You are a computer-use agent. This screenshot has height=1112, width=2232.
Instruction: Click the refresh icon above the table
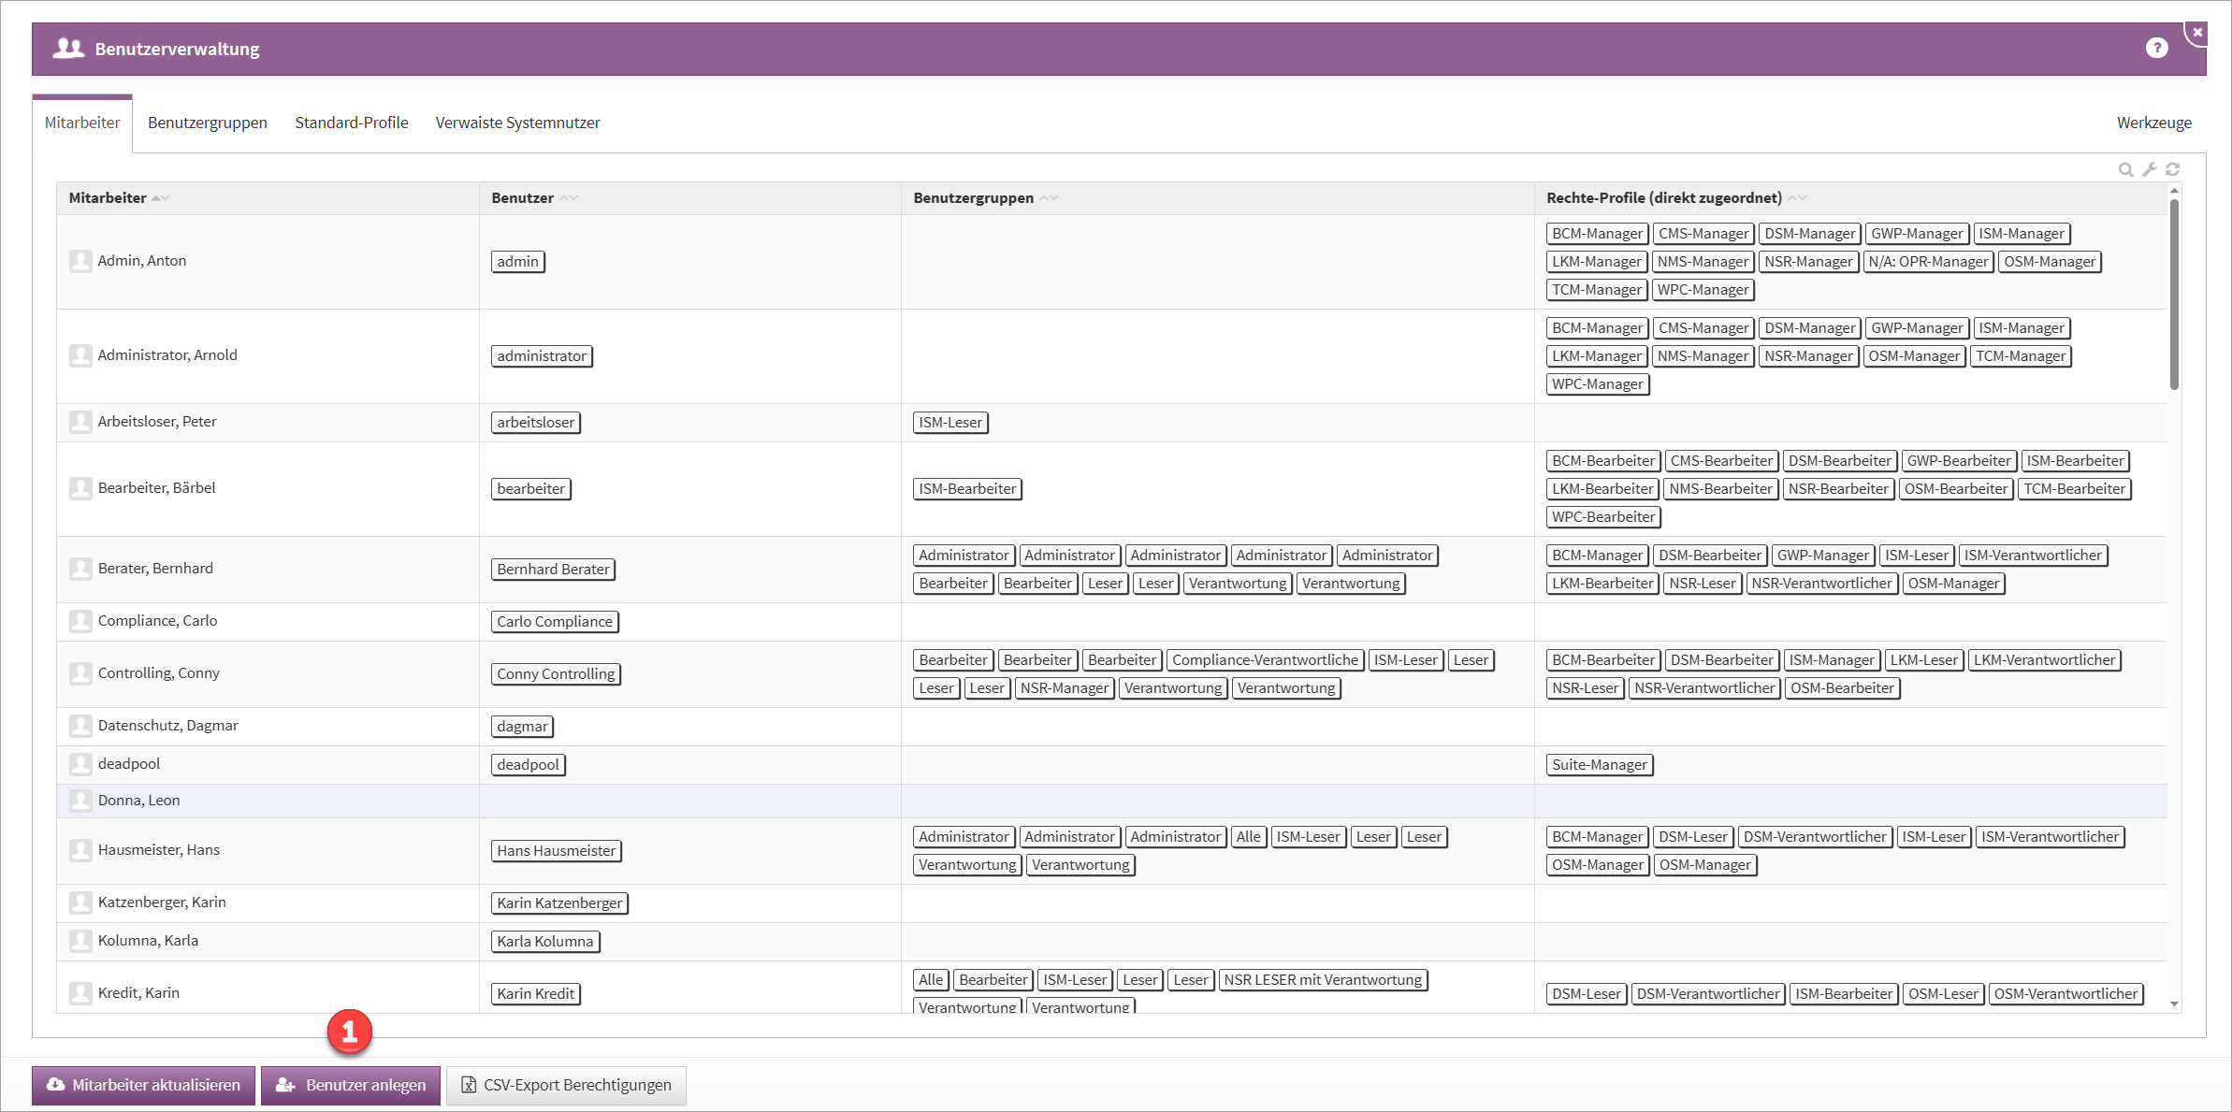2172,169
